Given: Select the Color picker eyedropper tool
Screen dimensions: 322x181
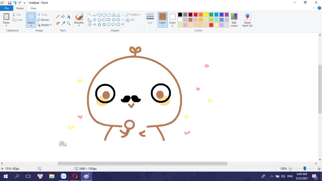Looking at the screenshot, I should pyautogui.click(x=63, y=23).
